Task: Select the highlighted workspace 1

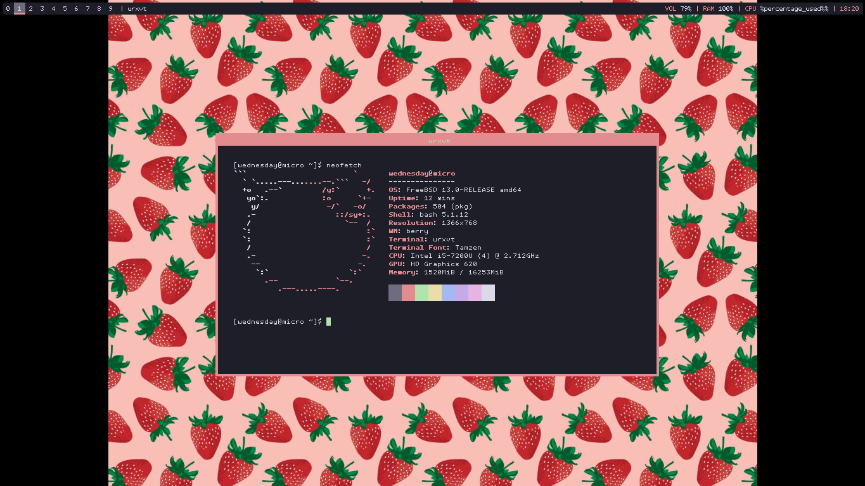Action: coord(19,9)
